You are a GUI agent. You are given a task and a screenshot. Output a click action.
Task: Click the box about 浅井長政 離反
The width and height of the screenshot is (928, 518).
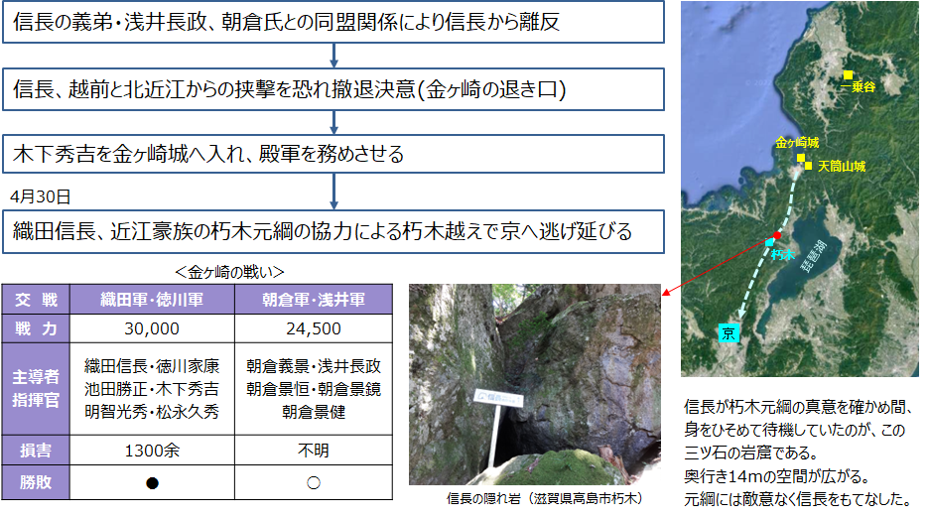coord(333,23)
